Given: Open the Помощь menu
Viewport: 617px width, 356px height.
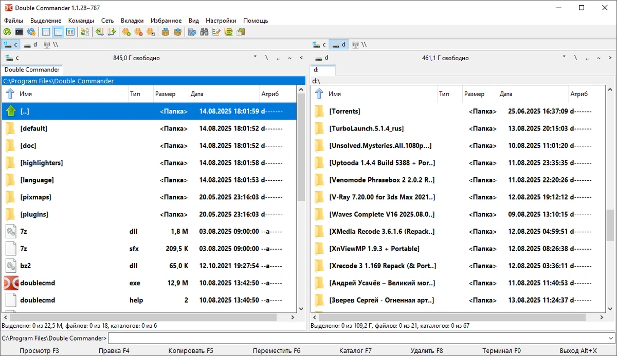Looking at the screenshot, I should click(256, 21).
